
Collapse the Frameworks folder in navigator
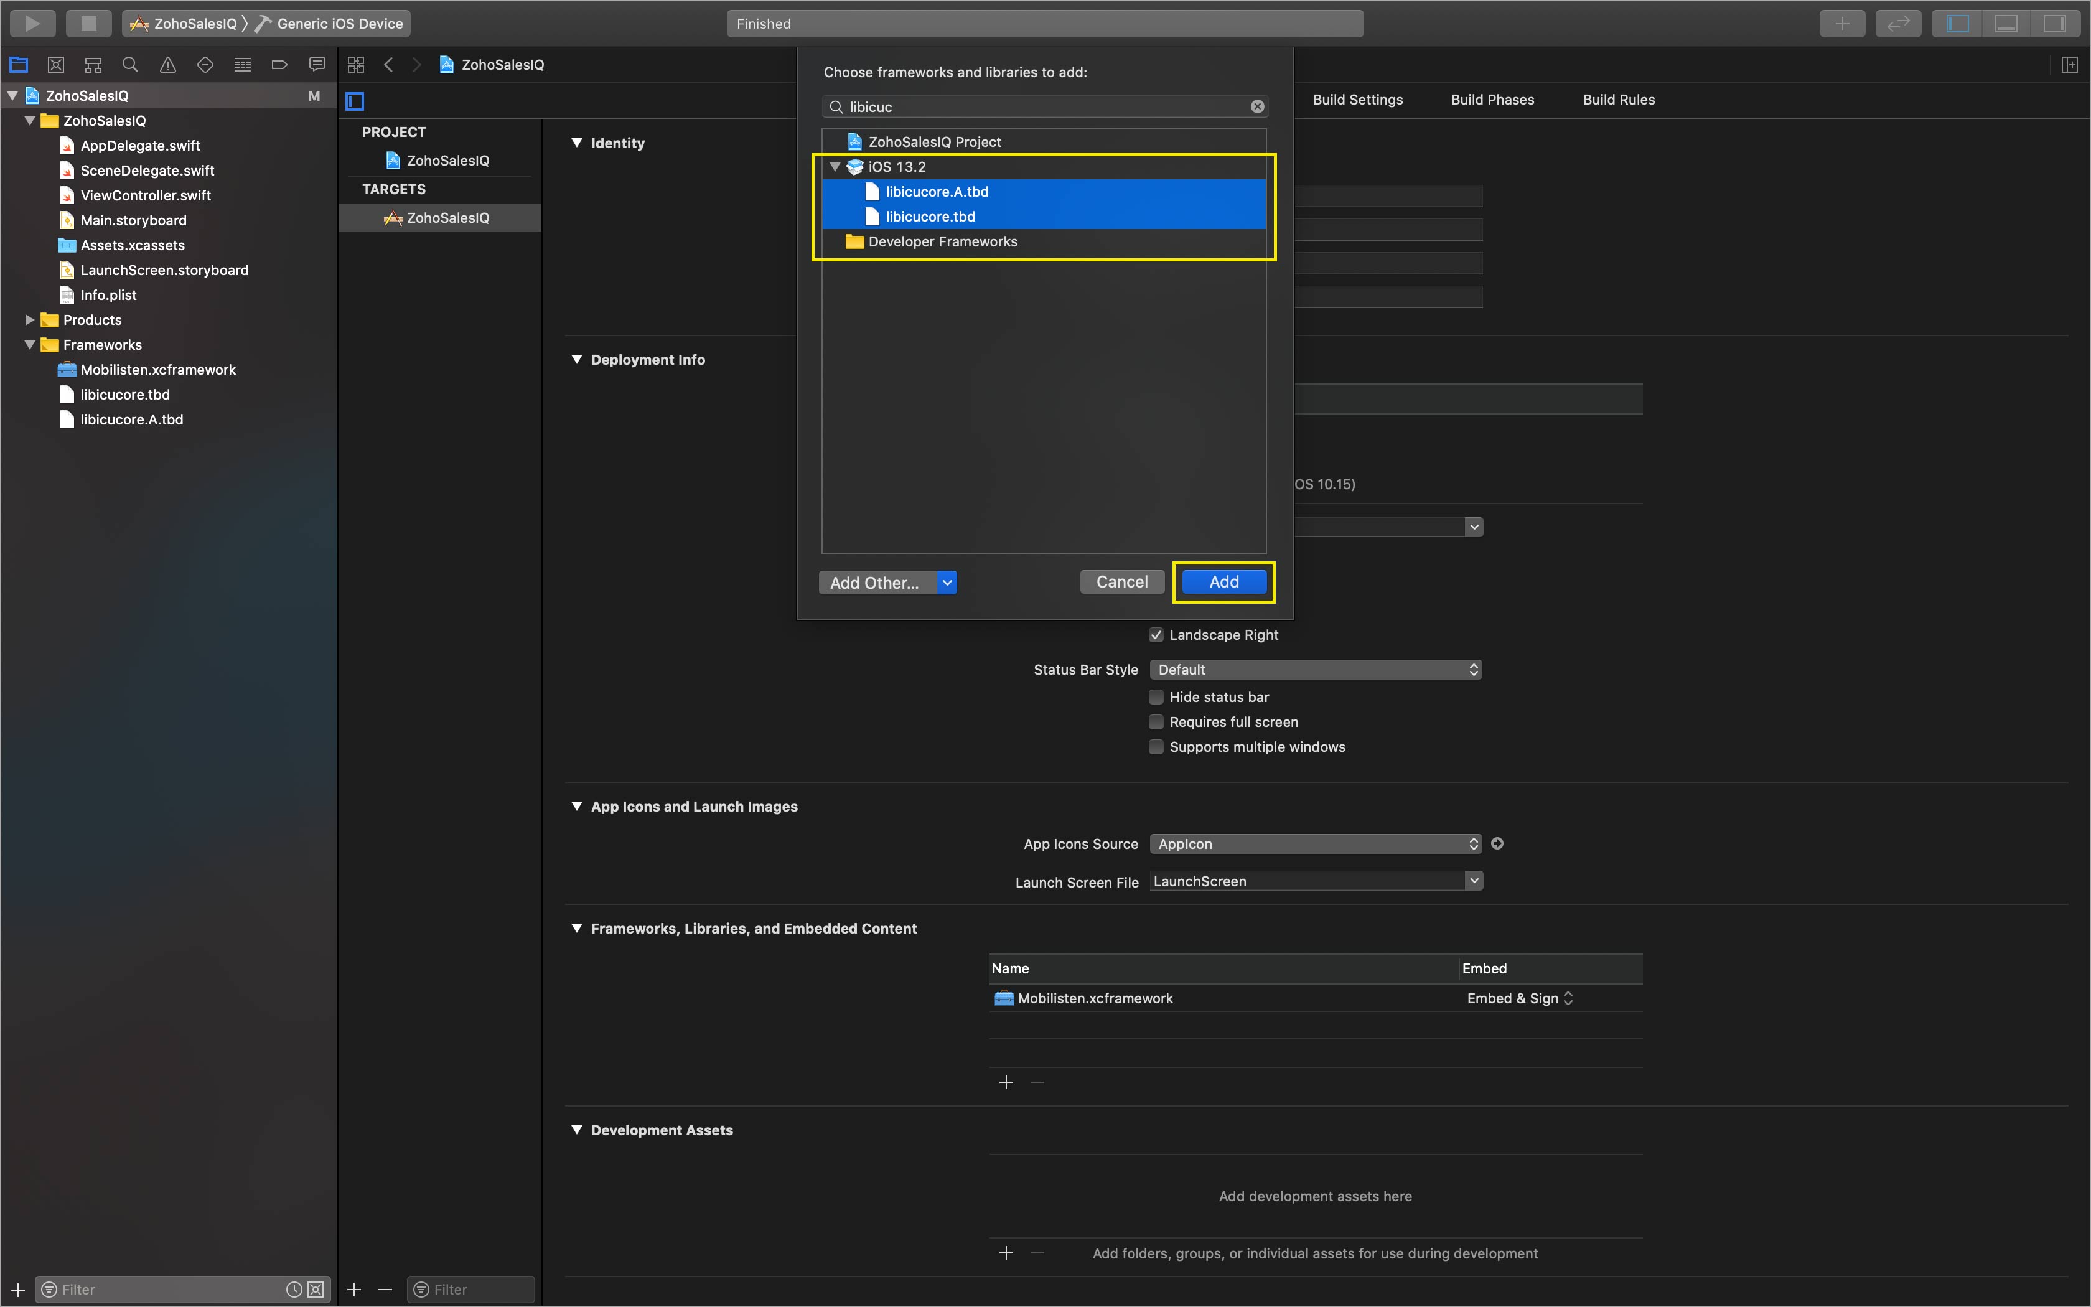point(29,345)
